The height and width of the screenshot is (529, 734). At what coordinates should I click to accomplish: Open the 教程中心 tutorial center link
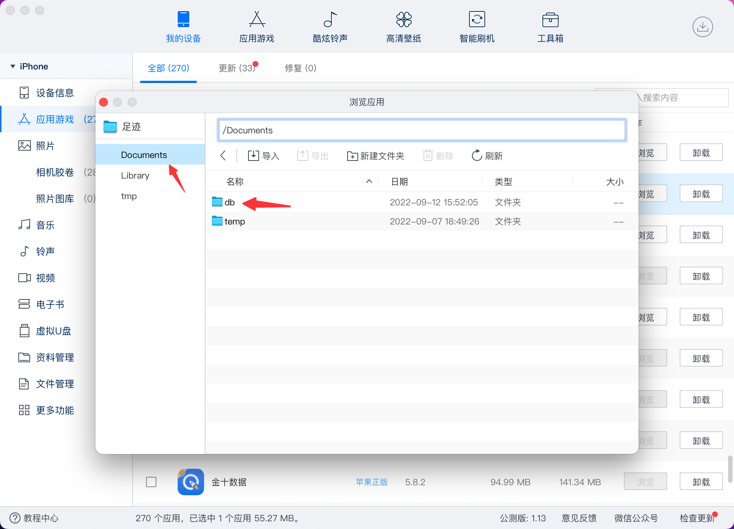pyautogui.click(x=34, y=518)
